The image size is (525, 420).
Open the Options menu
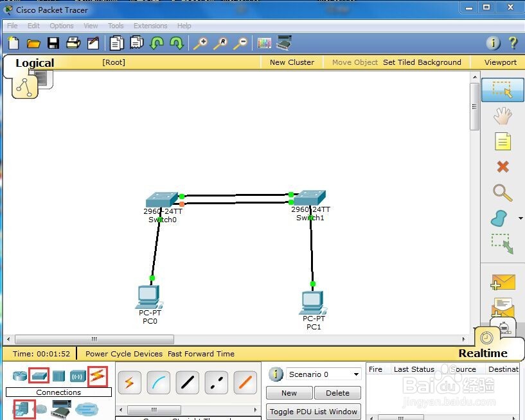pyautogui.click(x=62, y=26)
